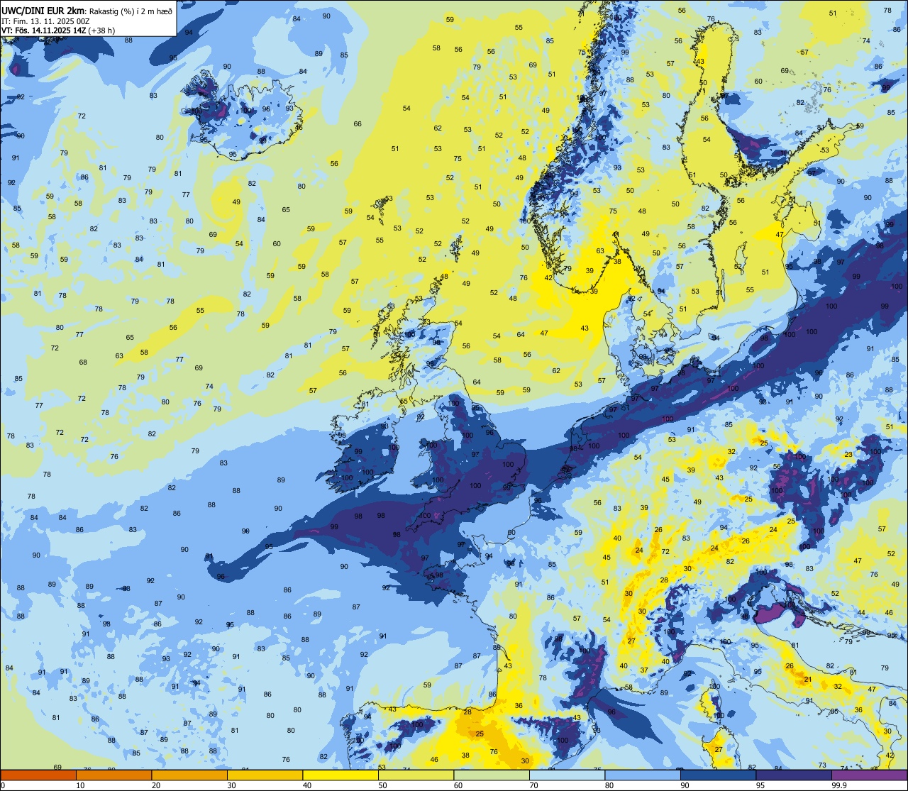This screenshot has height=791, width=908.
Task: Click the 70–80 light blue legend swatch
Action: (x=567, y=775)
